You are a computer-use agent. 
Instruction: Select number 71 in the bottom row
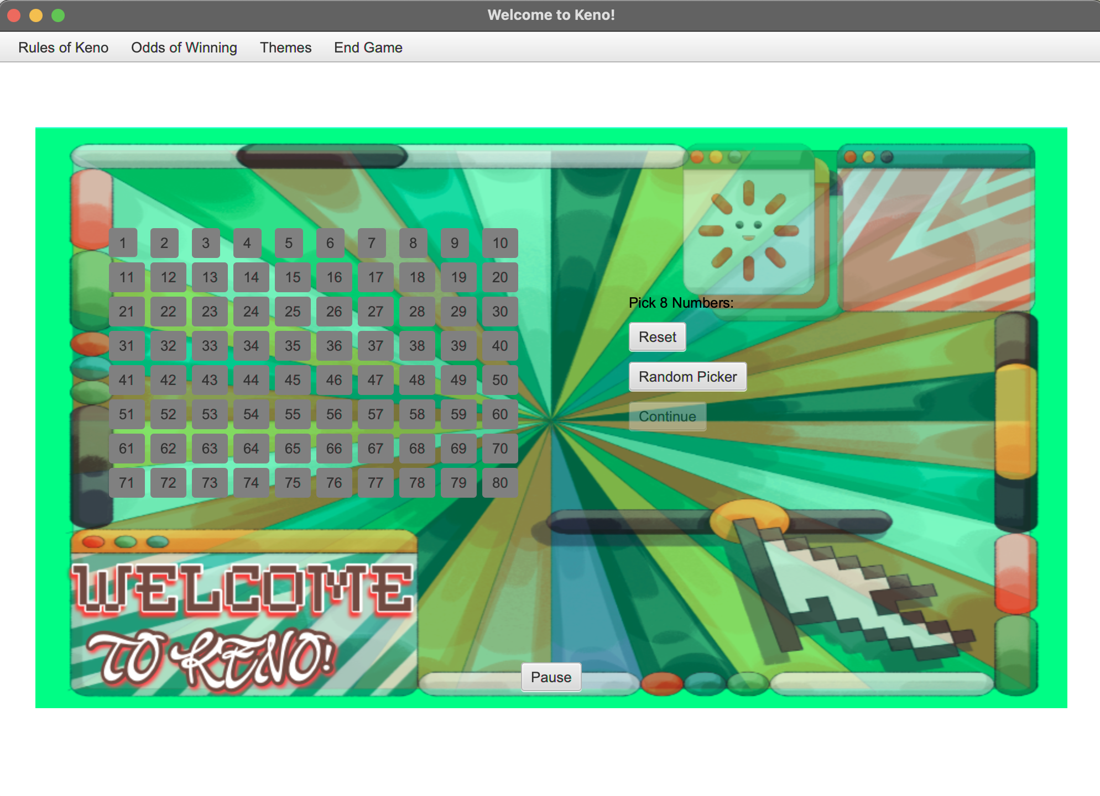point(127,482)
